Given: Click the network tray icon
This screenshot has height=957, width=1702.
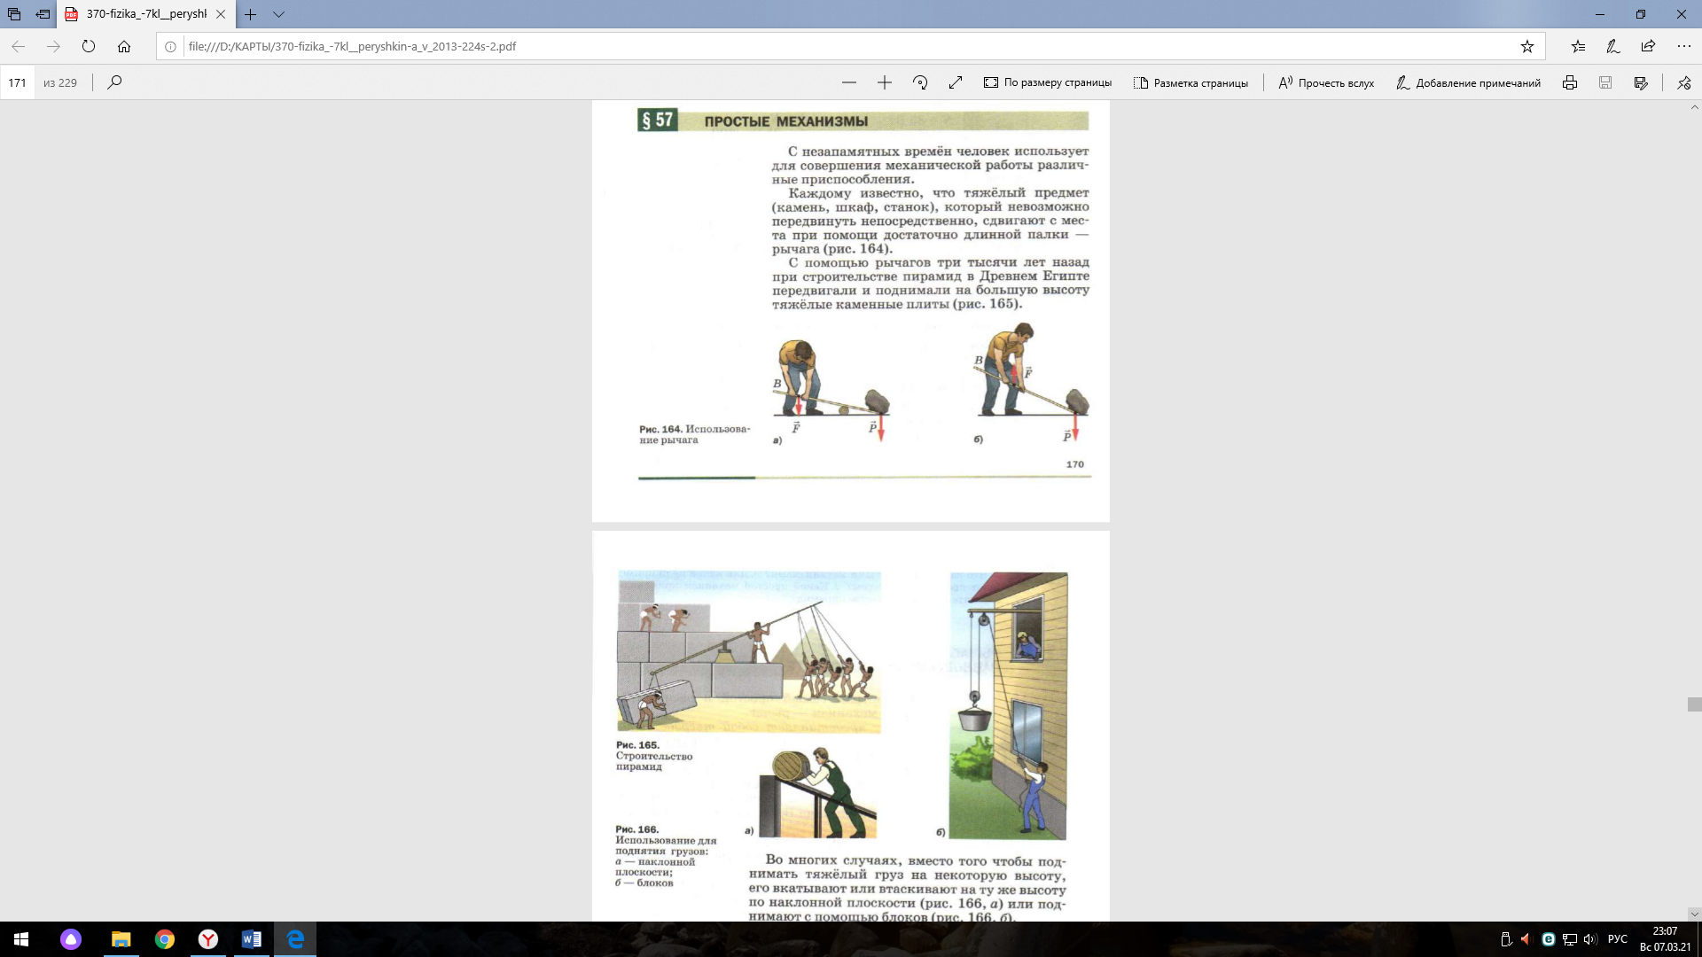Looking at the screenshot, I should (x=1569, y=939).
